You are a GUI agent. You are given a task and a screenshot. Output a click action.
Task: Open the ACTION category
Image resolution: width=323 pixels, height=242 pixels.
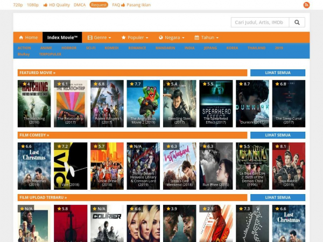tap(24, 48)
